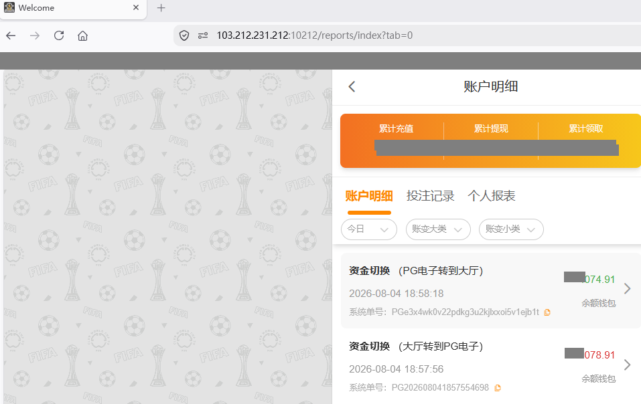Switch to the 账户明细 tab
The width and height of the screenshot is (641, 404).
click(x=369, y=196)
